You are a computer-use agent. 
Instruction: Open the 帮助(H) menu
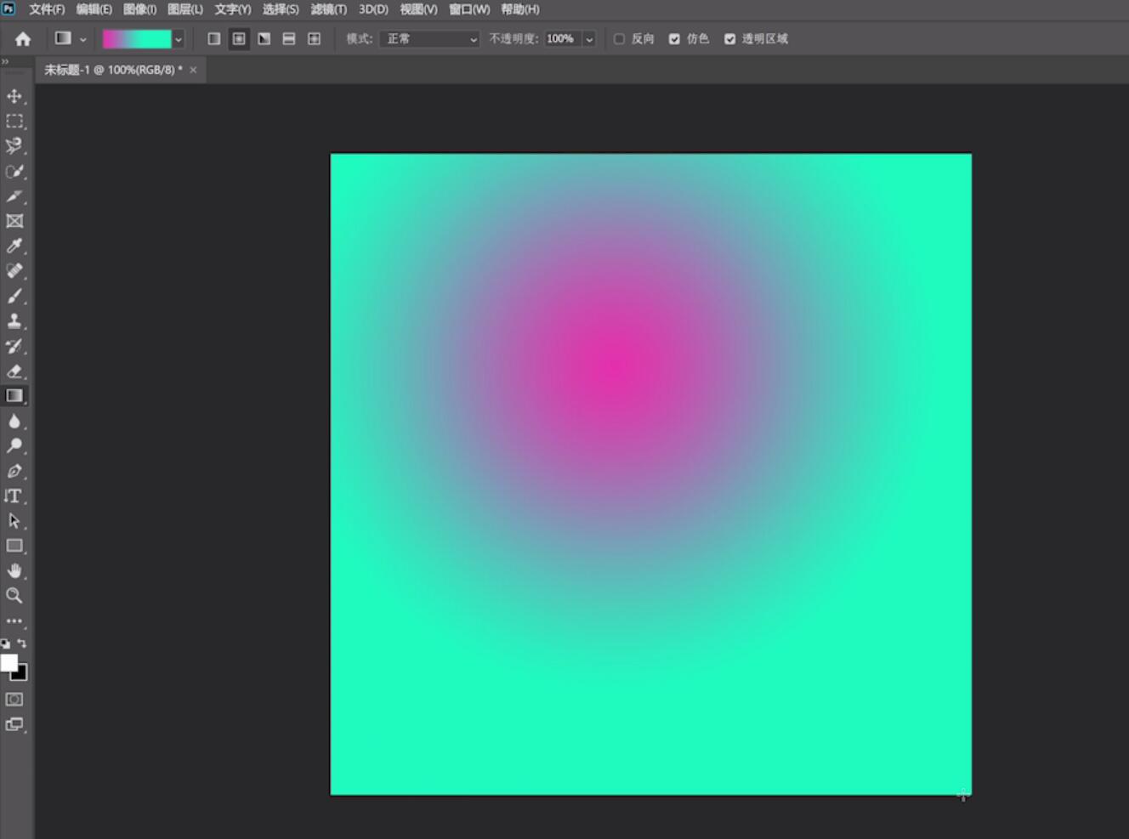click(x=520, y=9)
